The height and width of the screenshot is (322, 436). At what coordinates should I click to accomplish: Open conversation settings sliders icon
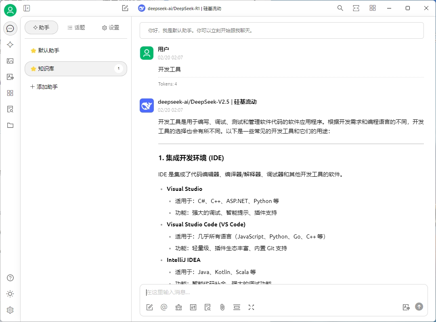click(x=193, y=307)
